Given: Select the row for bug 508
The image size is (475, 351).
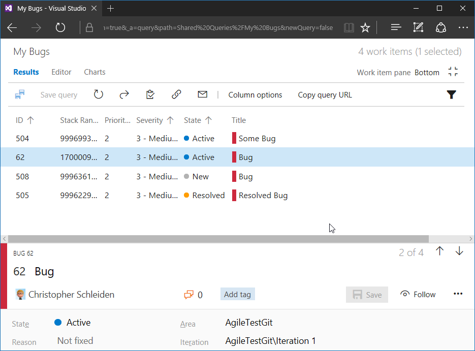Looking at the screenshot, I should click(x=238, y=176).
